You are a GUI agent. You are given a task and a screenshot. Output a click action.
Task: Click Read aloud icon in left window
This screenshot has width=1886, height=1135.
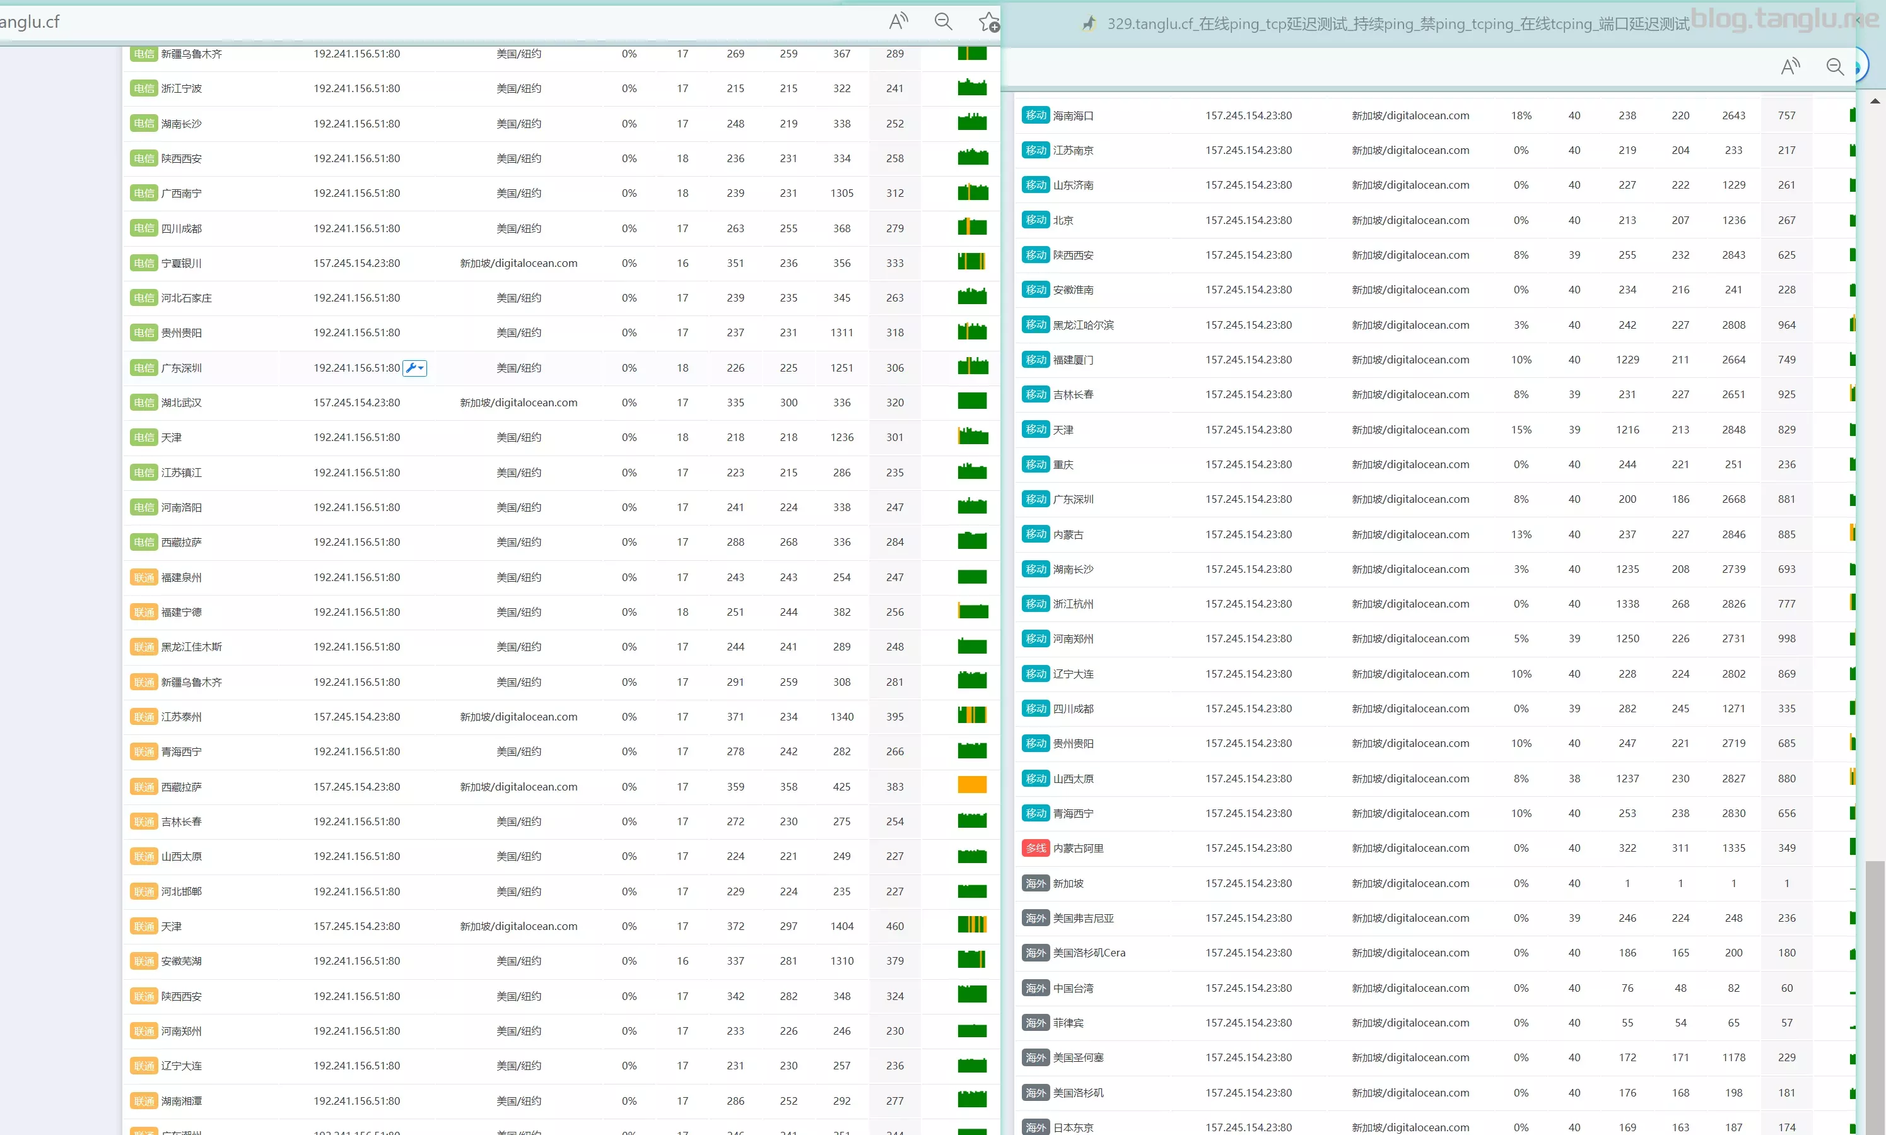pyautogui.click(x=898, y=21)
